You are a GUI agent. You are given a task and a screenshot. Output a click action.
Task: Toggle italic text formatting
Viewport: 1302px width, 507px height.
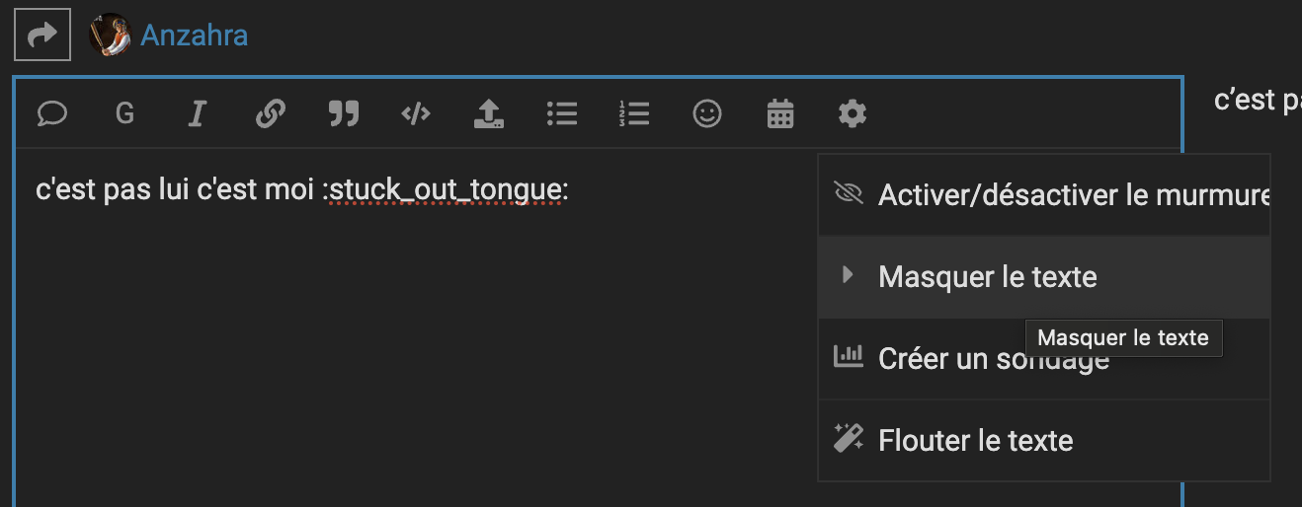[x=197, y=114]
